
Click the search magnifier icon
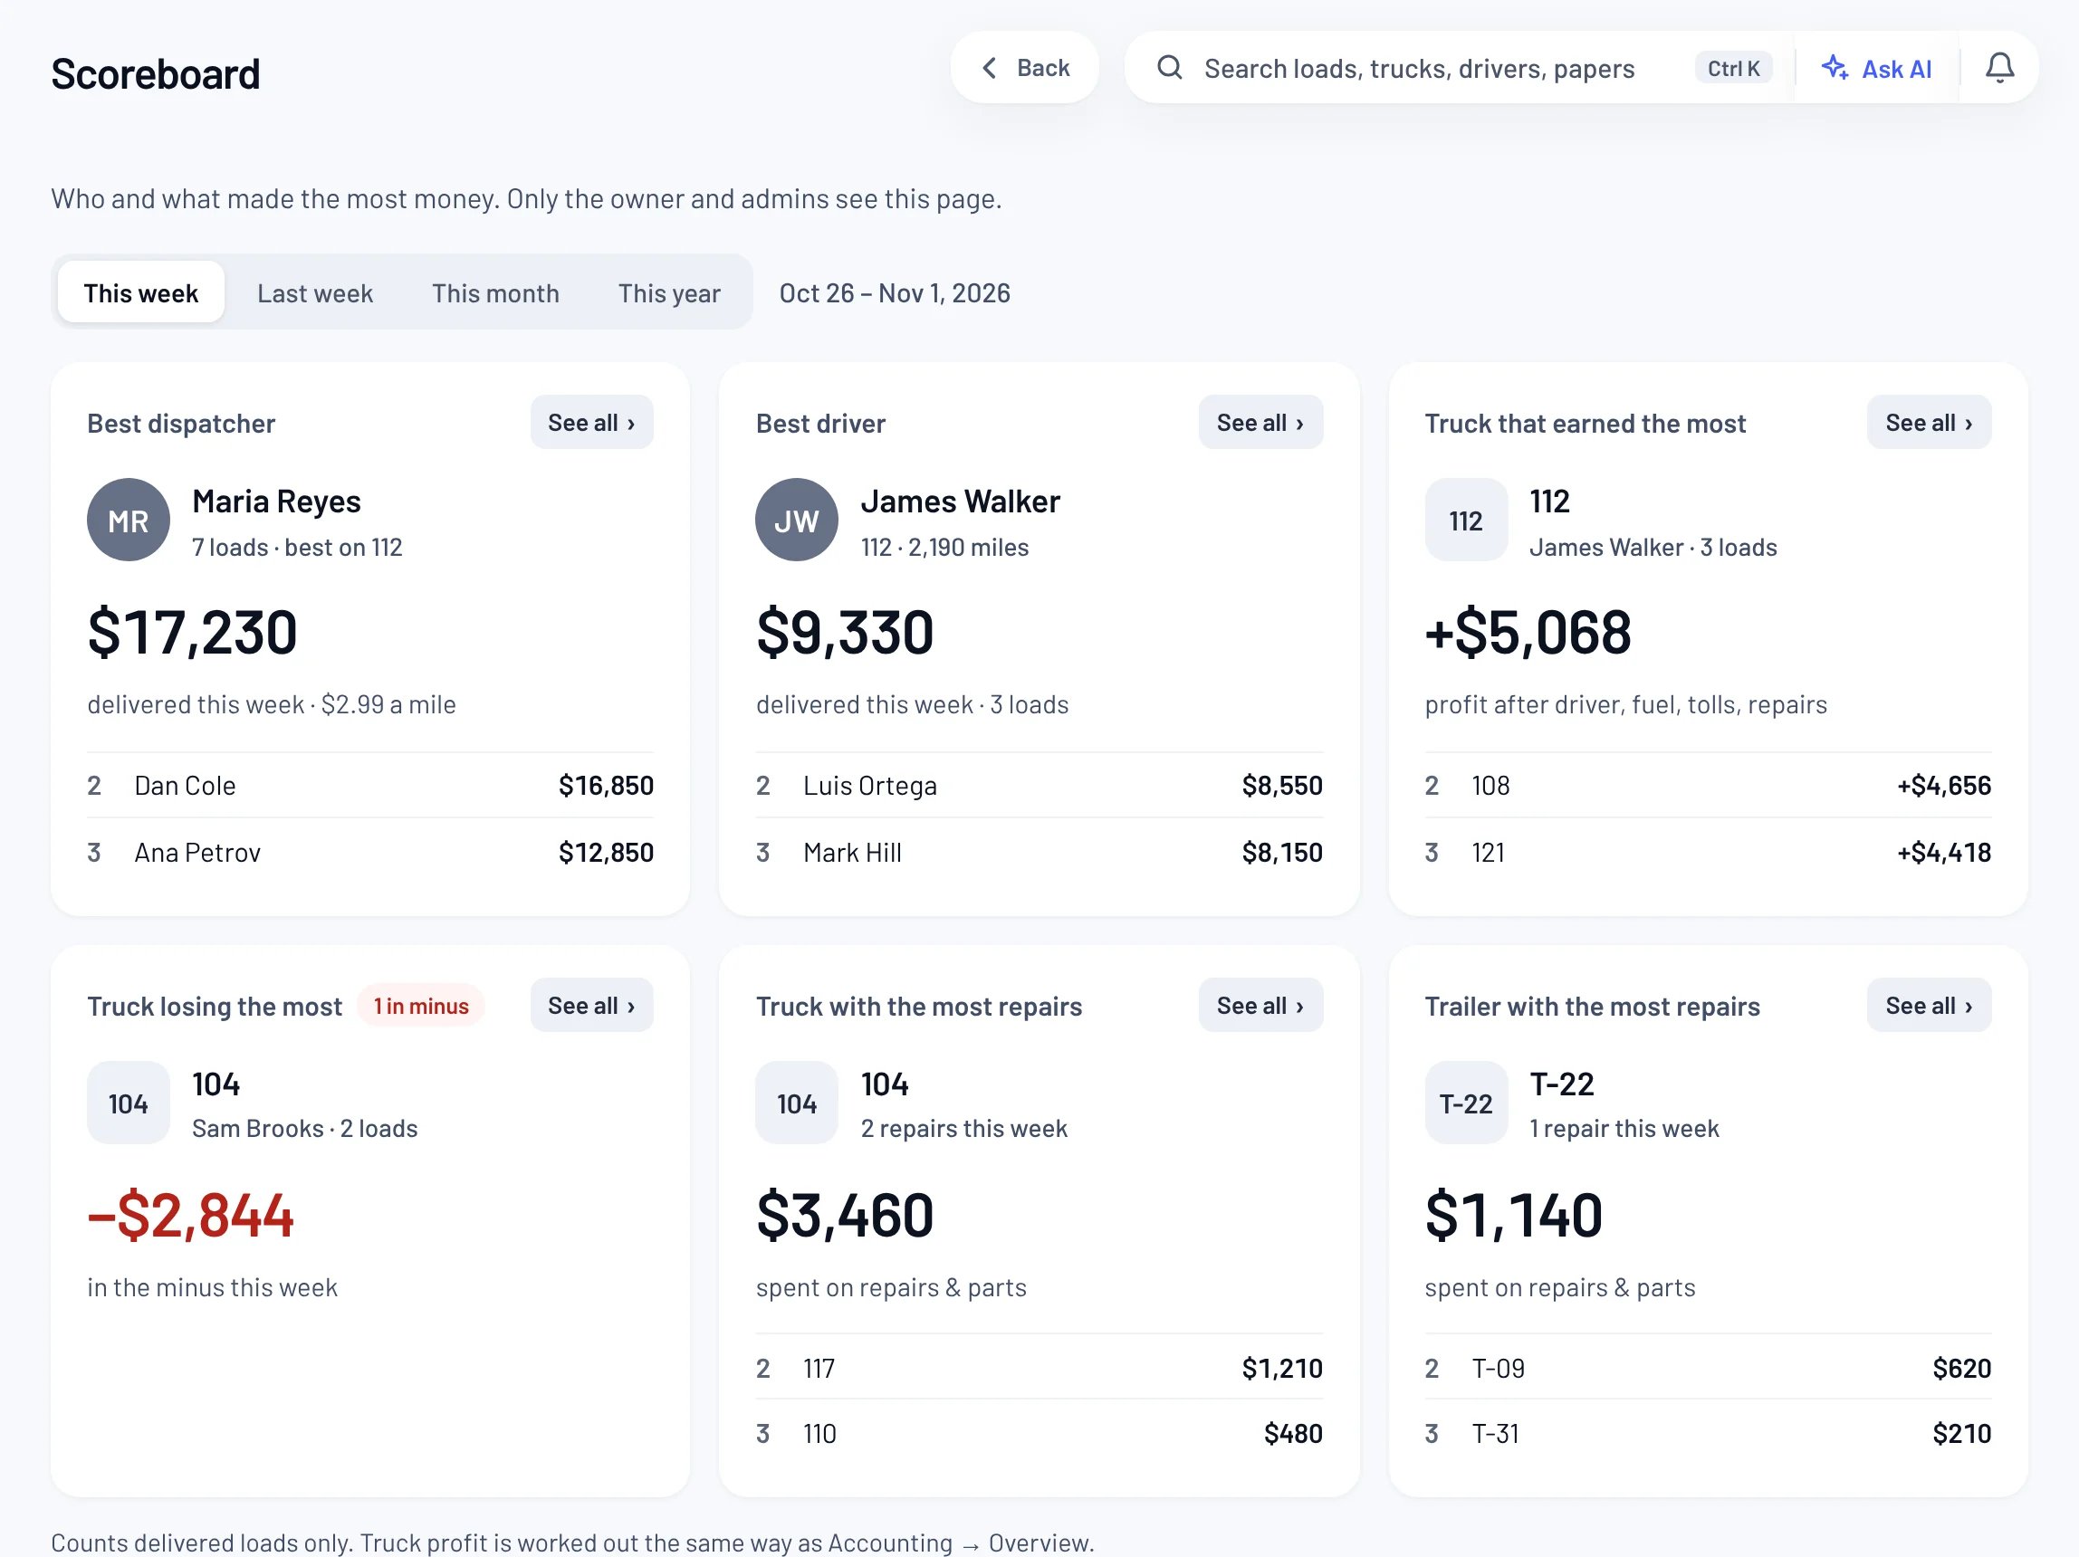1169,68
